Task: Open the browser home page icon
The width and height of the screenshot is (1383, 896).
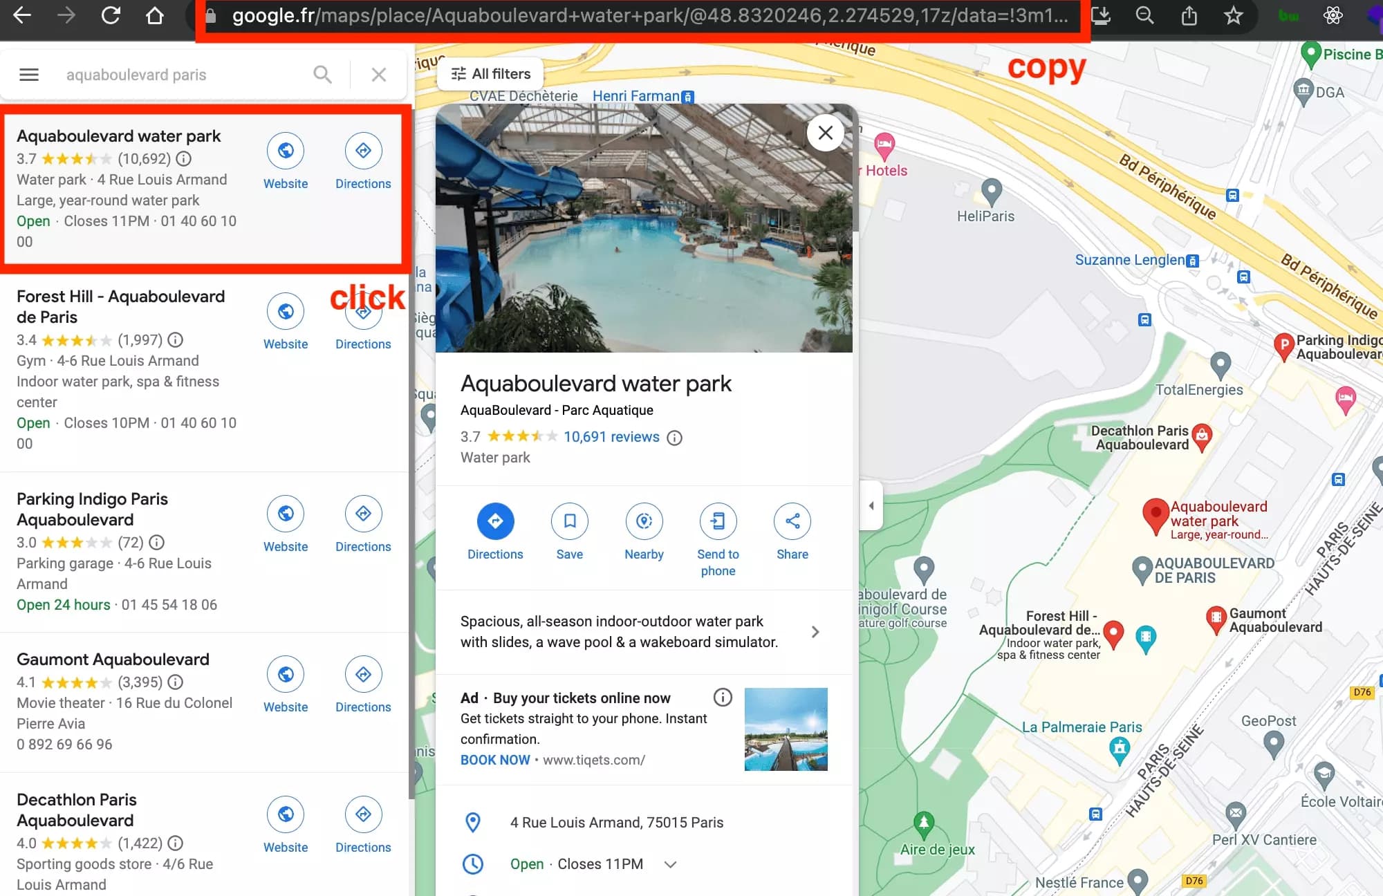Action: click(155, 15)
